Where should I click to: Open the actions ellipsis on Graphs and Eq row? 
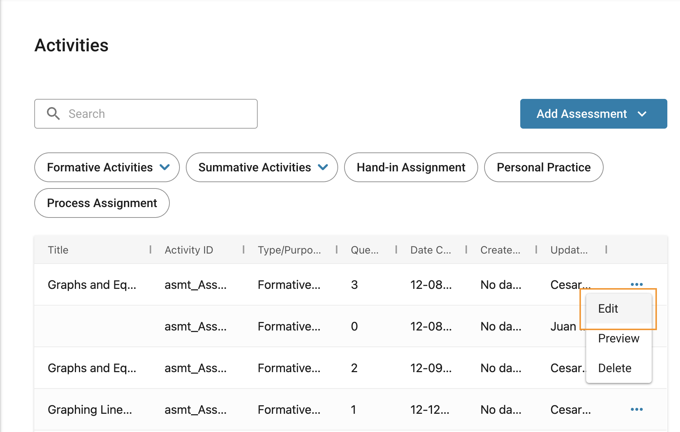(x=637, y=284)
